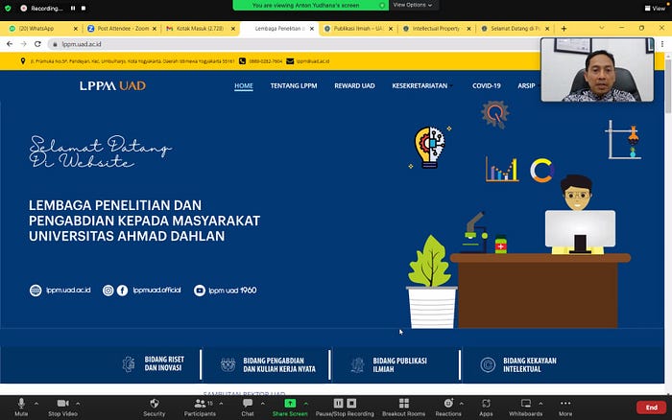Click the address bar showing lppm.uad.ac.id
The image size is (672, 420).
292,44
